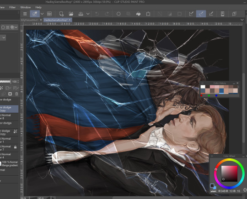247x199 pixels.
Task: Toggle the lock icon on Layer 7
Action: coord(15,147)
